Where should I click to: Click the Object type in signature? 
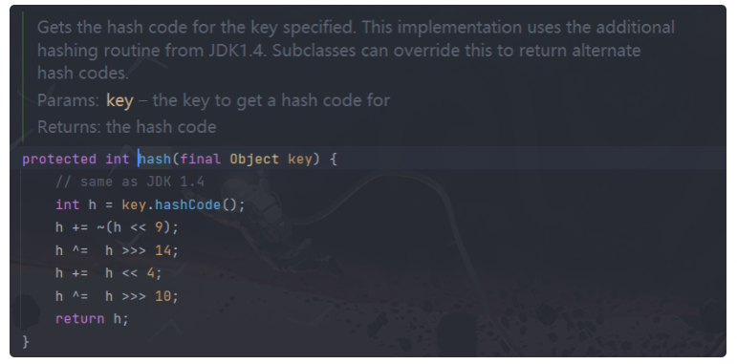pos(254,159)
